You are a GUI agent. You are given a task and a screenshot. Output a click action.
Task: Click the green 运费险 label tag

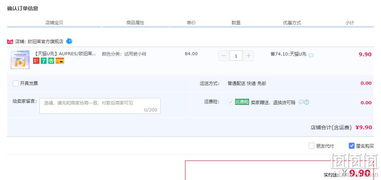[x=242, y=102]
